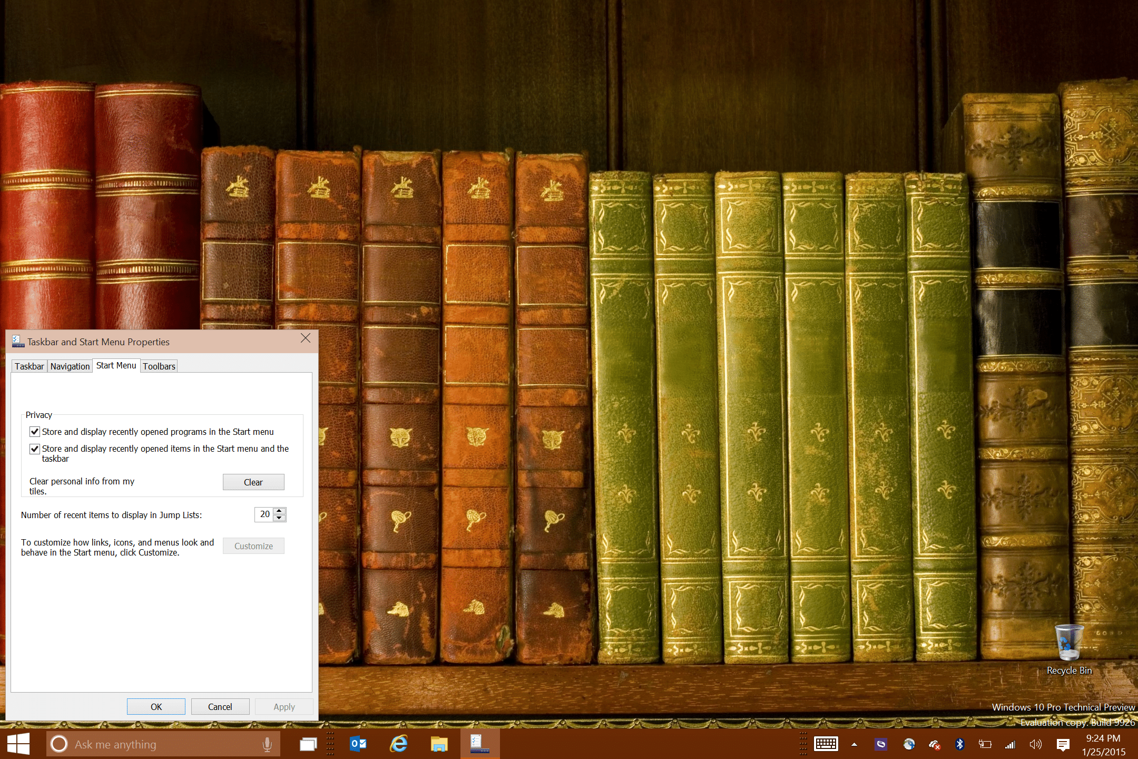Click Cancel in the properties dialog
This screenshot has width=1138, height=759.
[x=220, y=707]
